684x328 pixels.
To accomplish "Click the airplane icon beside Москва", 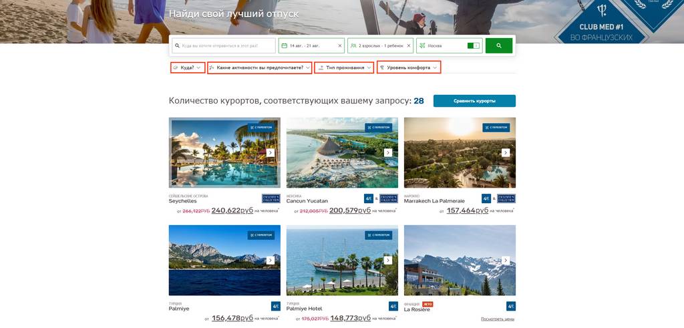I will tap(422, 45).
